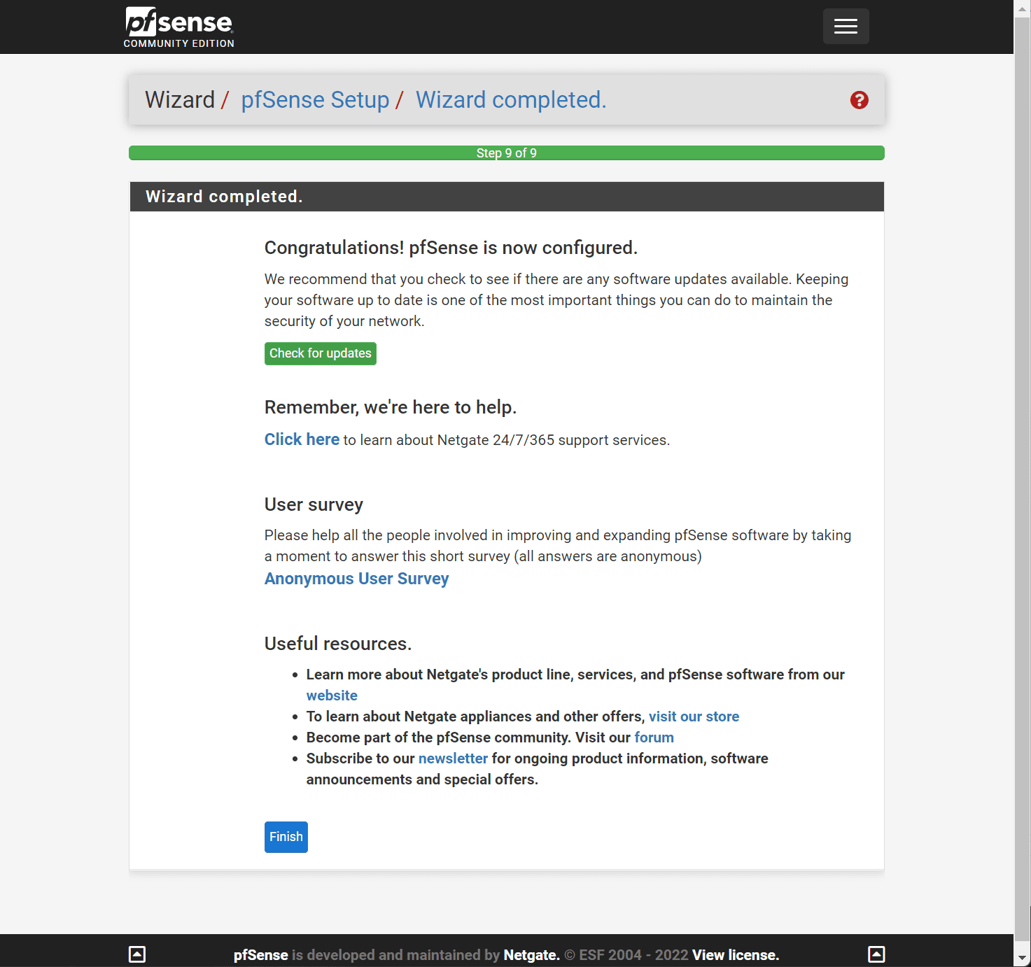Click the pfSense Community Edition logo

pyautogui.click(x=178, y=27)
